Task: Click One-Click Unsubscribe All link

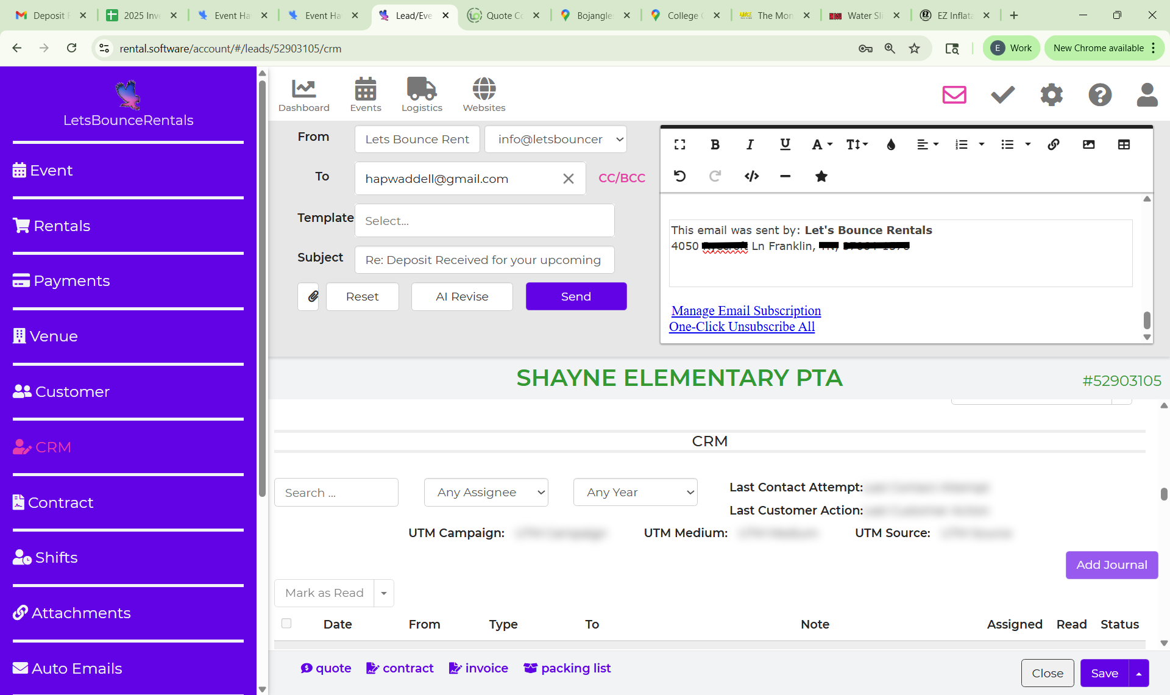Action: (742, 327)
